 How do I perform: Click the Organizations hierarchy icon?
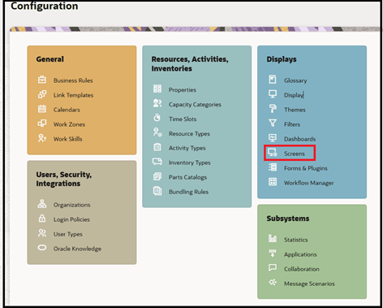42,204
